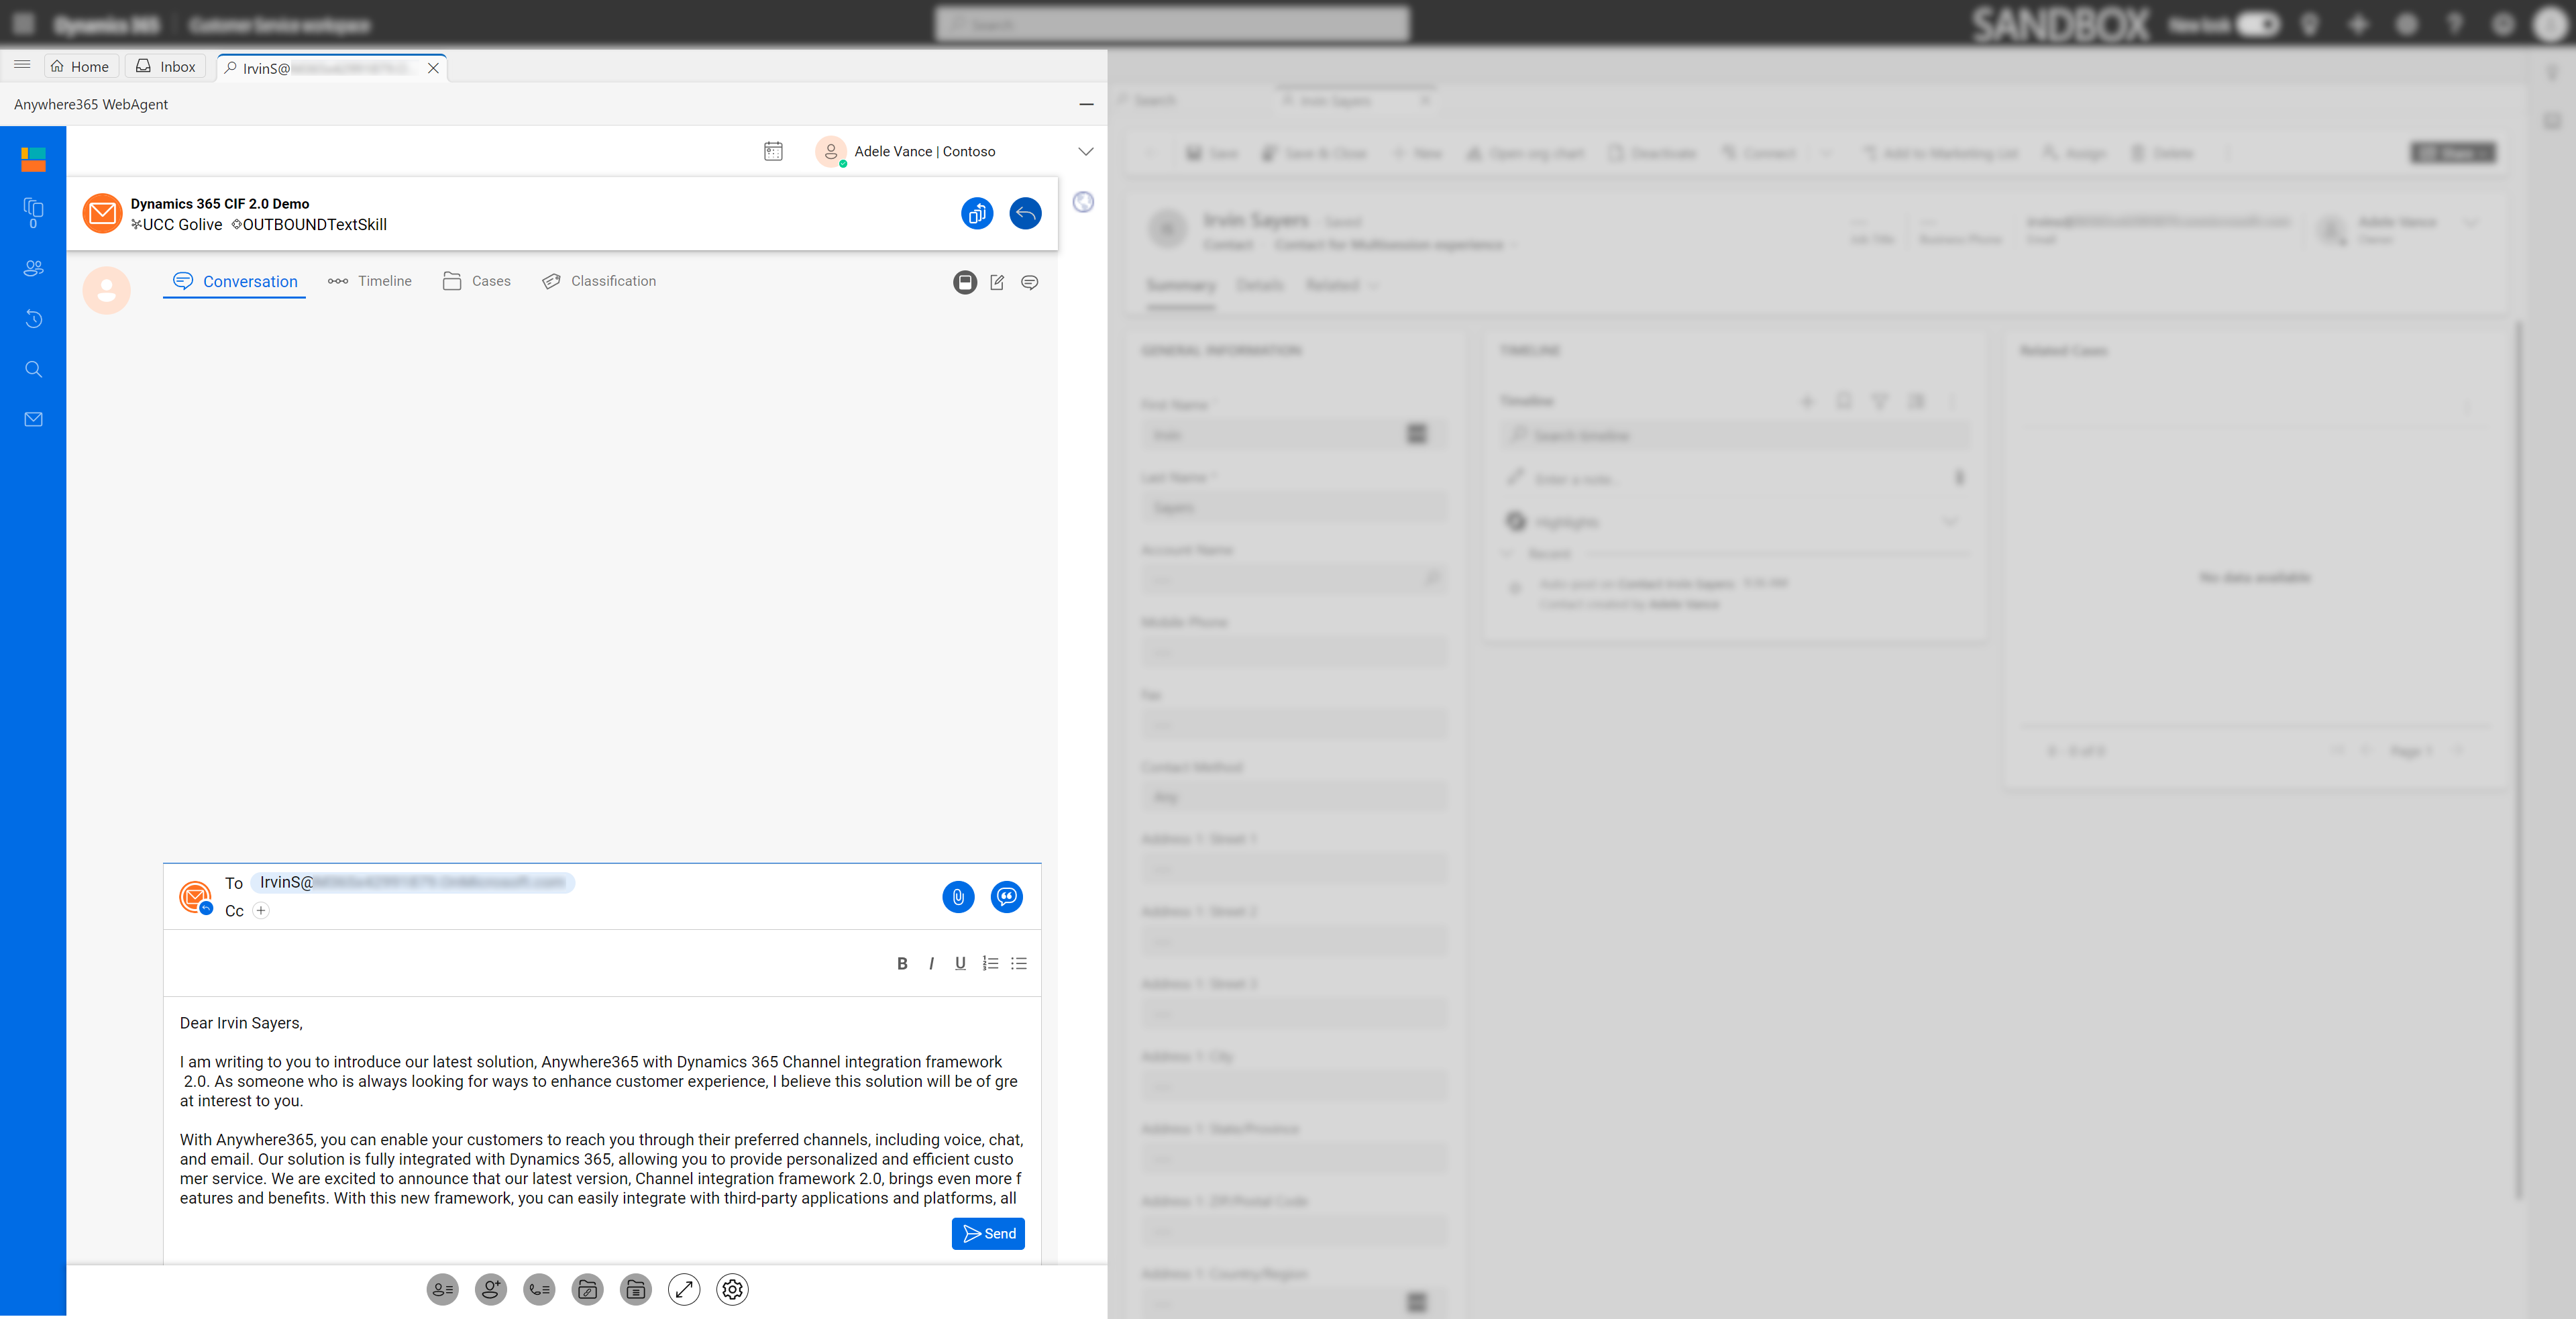The image size is (2576, 1319).
Task: Click the chat bubble icon near edit icon
Action: (x=1029, y=282)
